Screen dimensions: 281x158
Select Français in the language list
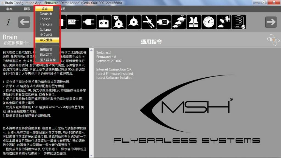click(x=46, y=24)
